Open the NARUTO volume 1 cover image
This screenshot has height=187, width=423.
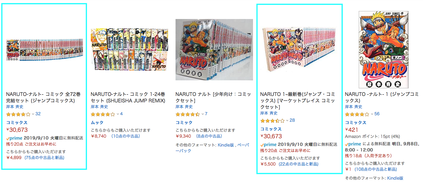click(384, 50)
